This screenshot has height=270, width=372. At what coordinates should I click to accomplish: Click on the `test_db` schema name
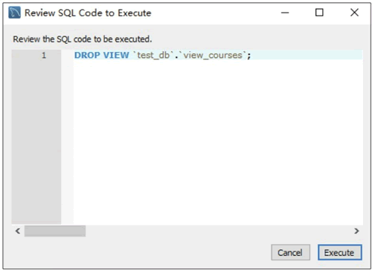coord(153,55)
